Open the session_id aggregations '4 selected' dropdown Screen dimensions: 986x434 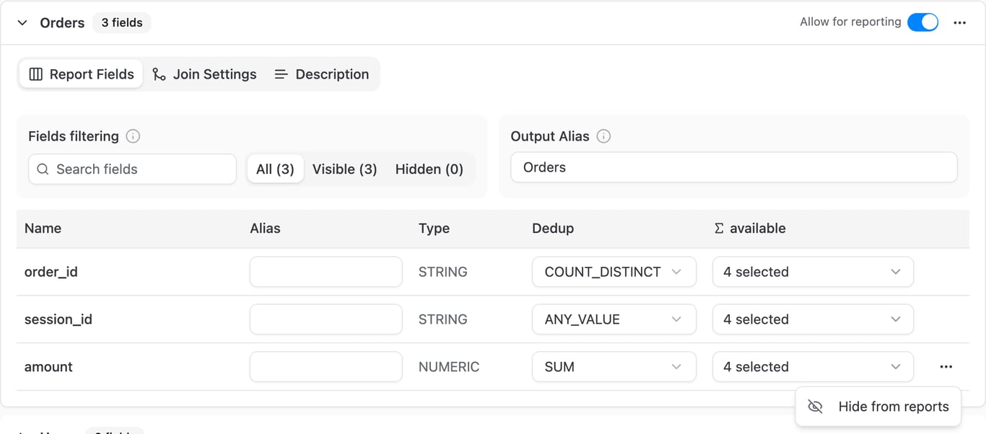point(813,319)
